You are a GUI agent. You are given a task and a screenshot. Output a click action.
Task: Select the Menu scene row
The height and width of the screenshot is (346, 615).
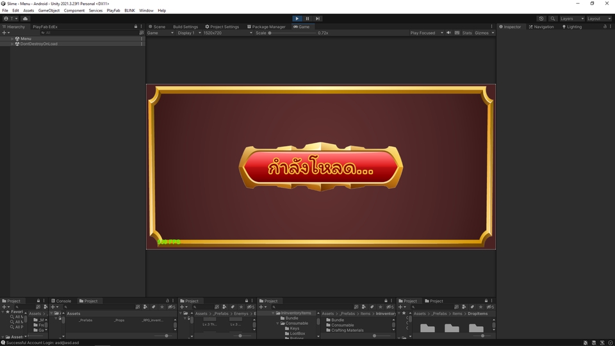click(x=72, y=38)
